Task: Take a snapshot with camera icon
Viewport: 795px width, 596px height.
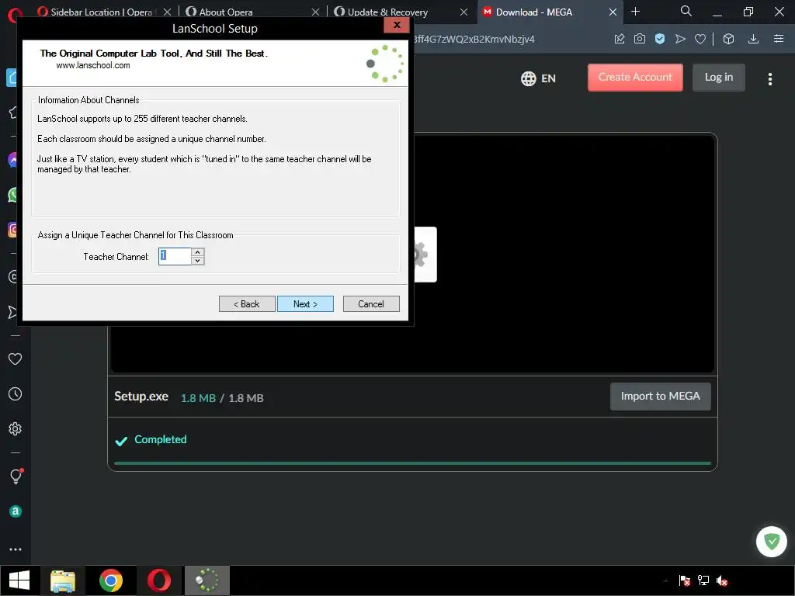Action: 640,39
